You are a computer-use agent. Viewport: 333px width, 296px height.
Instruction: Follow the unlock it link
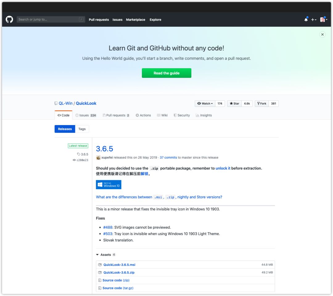[x=223, y=168]
